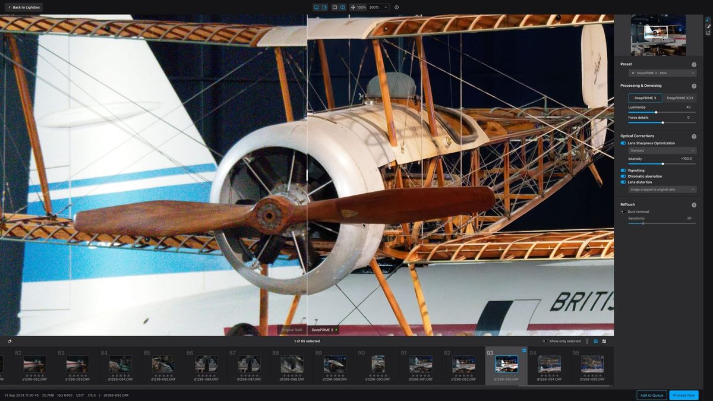The width and height of the screenshot is (713, 401).
Task: Enable the Dust removal toggle
Action: coord(623,211)
